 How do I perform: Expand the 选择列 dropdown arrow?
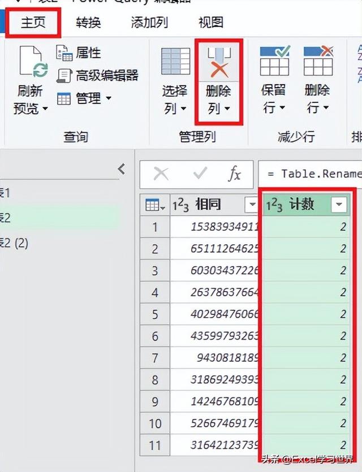183,109
